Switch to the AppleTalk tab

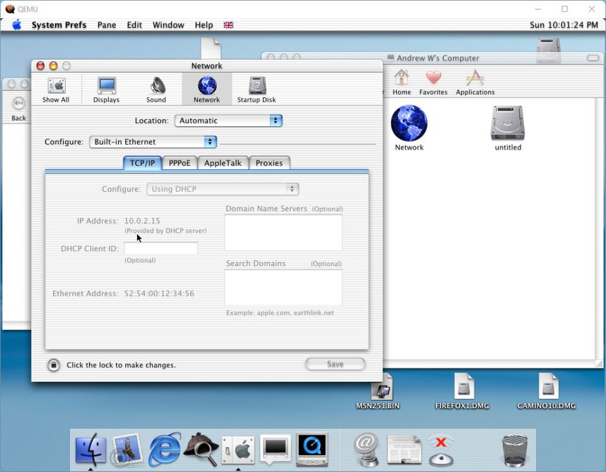(x=222, y=163)
